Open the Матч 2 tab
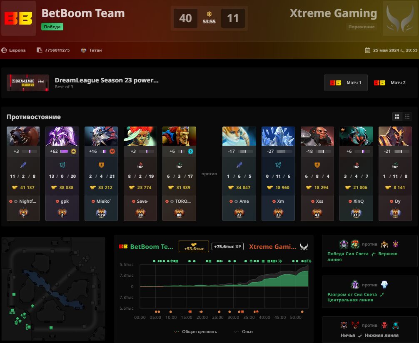 tap(390, 83)
